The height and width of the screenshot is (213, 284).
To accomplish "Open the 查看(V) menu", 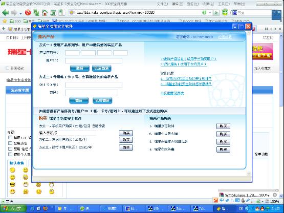I will tap(192, 4).
